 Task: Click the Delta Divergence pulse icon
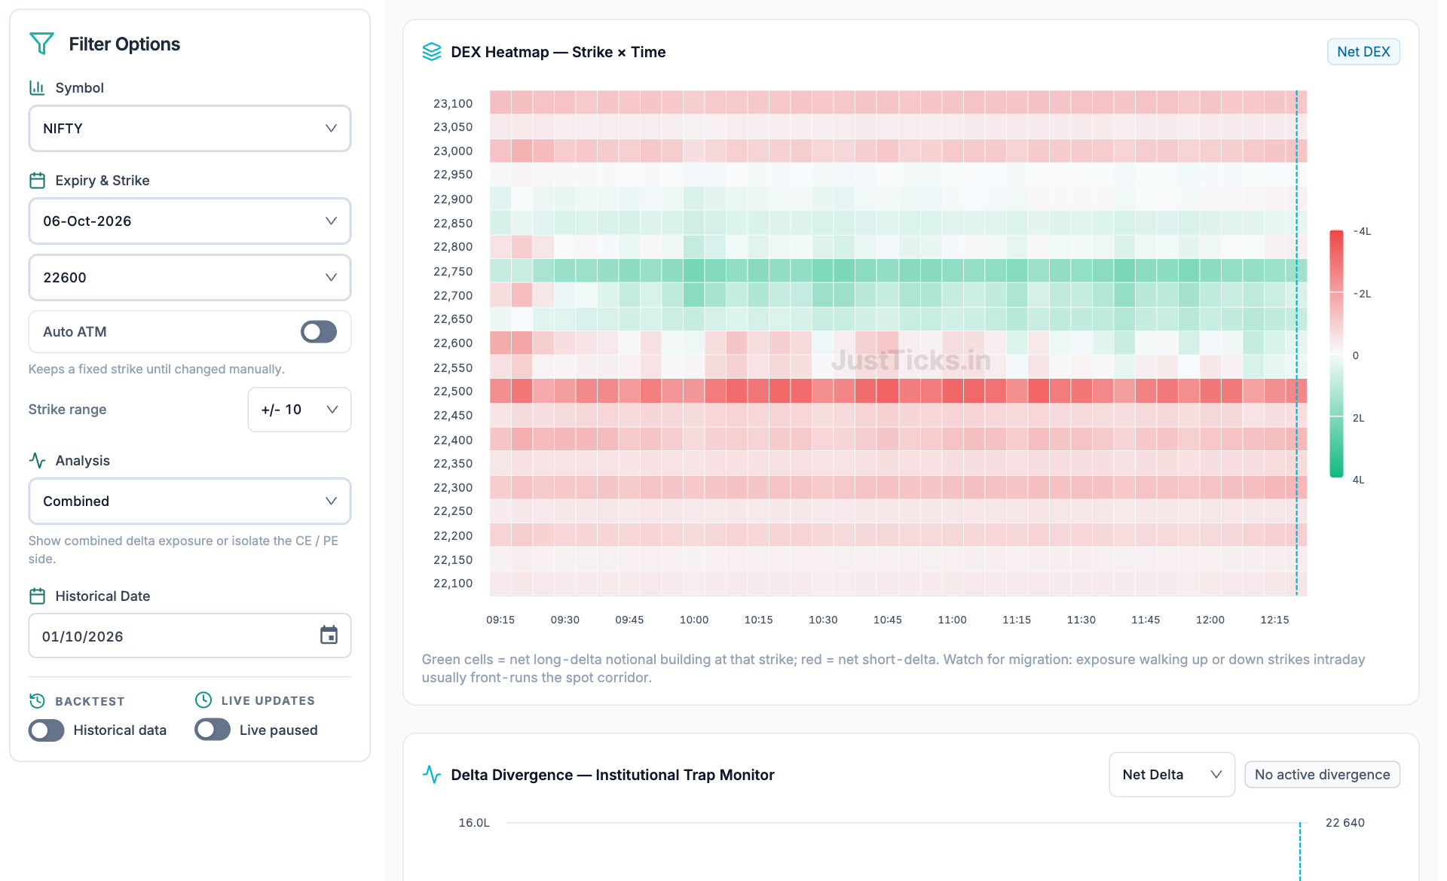point(432,775)
